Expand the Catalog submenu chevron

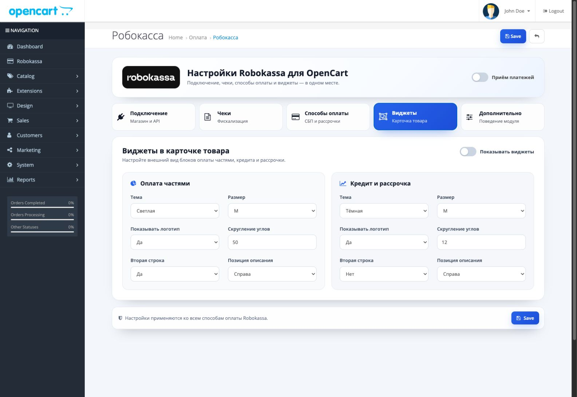[x=77, y=76]
